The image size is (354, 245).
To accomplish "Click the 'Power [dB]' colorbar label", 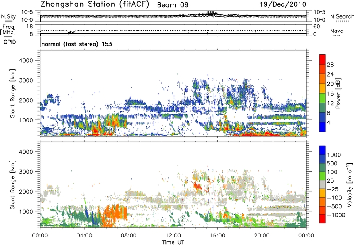I will pyautogui.click(x=338, y=93).
